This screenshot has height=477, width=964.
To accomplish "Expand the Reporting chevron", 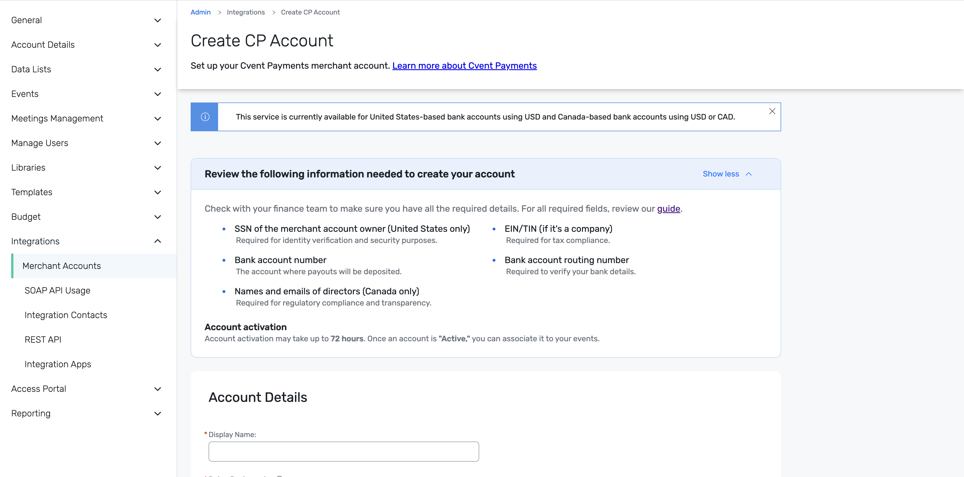I will [158, 413].
